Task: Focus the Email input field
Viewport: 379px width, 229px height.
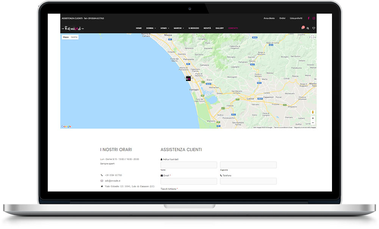Action: 189,181
